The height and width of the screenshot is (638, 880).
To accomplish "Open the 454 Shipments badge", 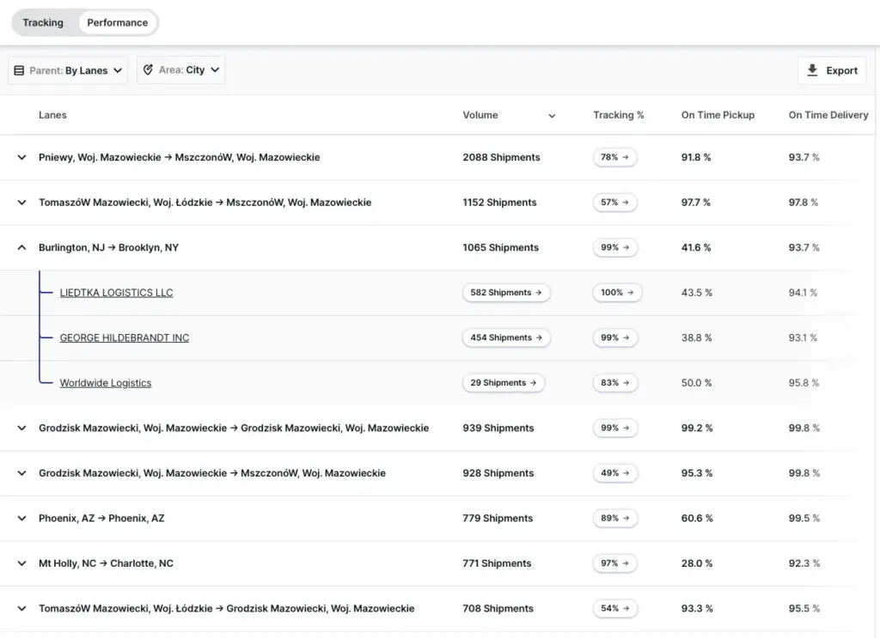I will coord(506,338).
